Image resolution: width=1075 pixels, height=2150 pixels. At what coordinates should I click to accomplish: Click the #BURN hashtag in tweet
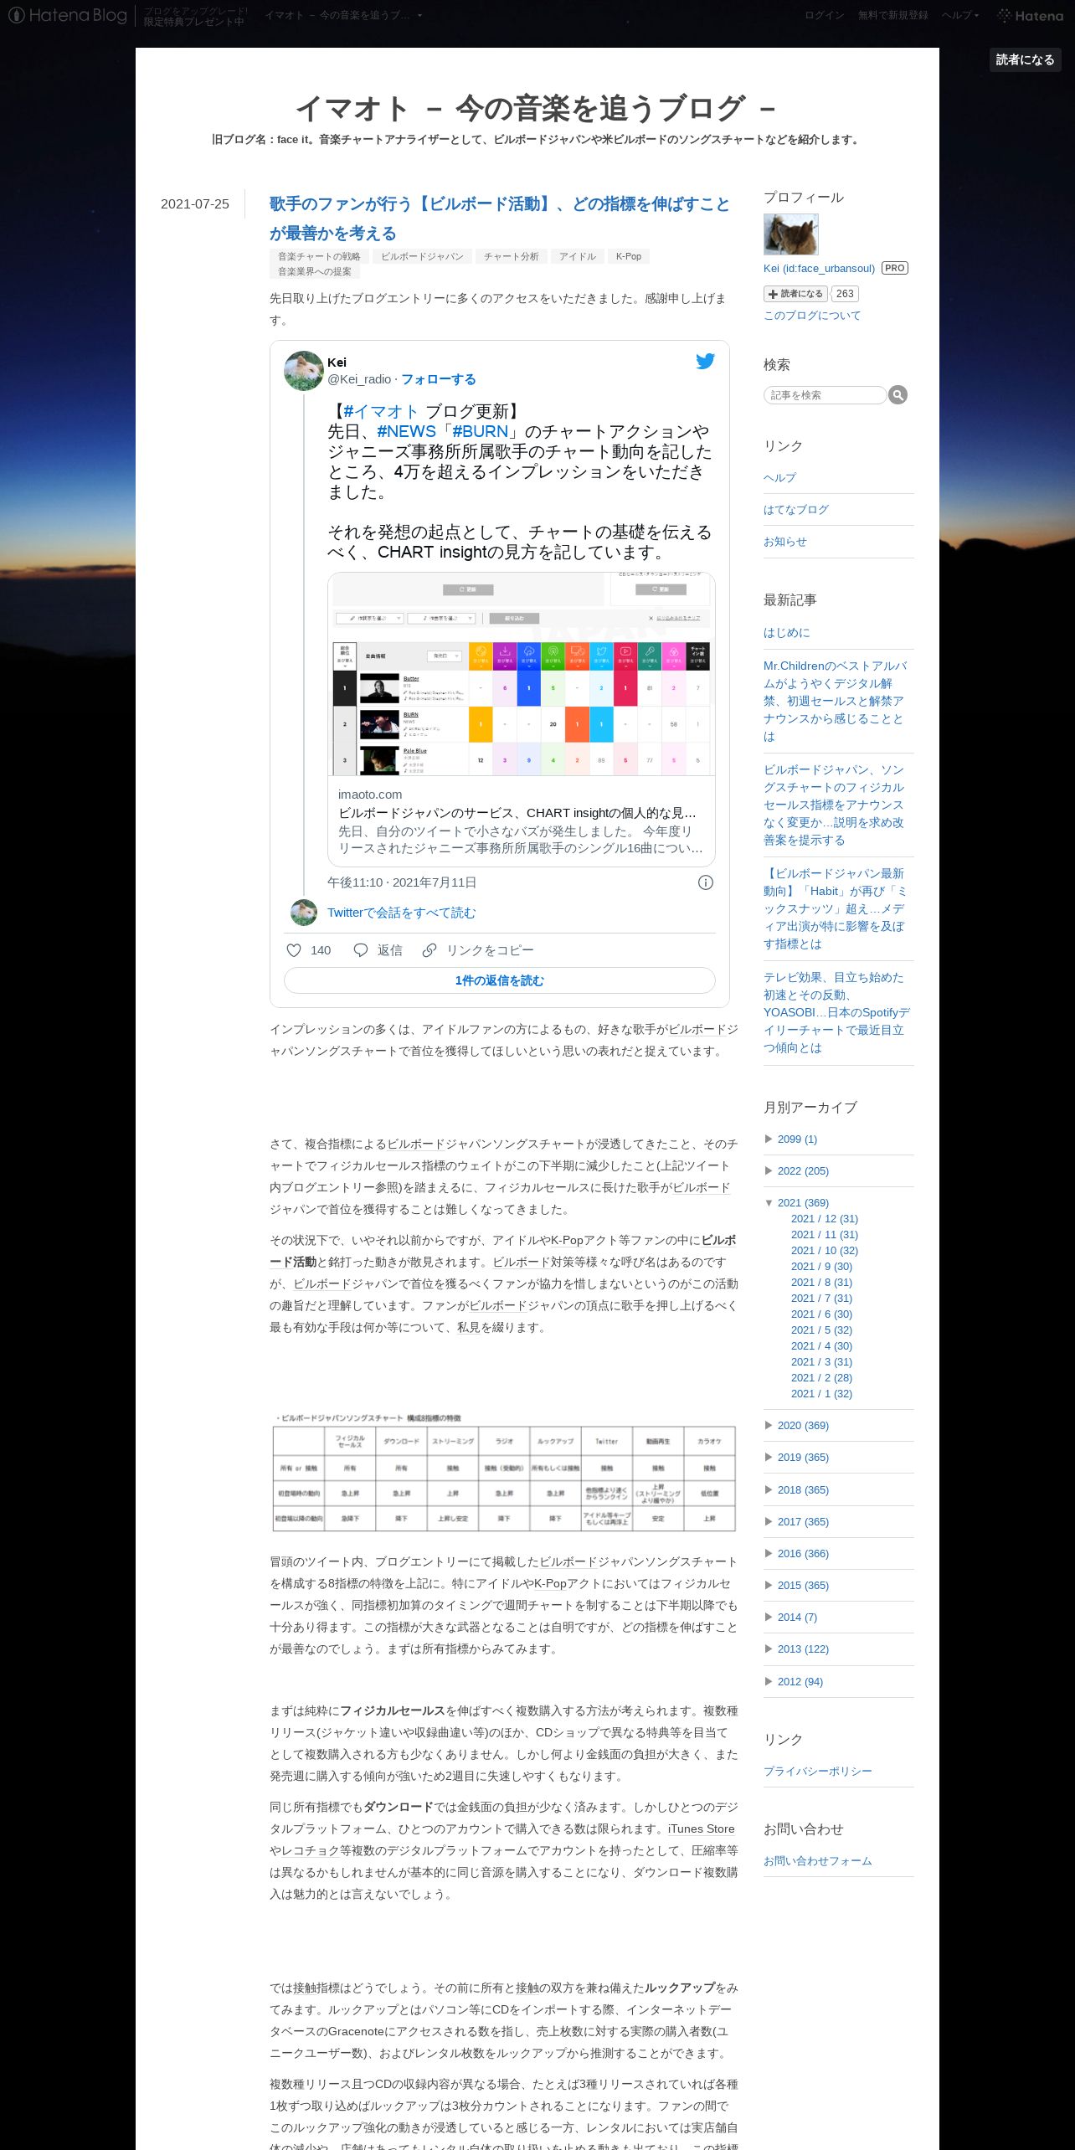tap(481, 431)
